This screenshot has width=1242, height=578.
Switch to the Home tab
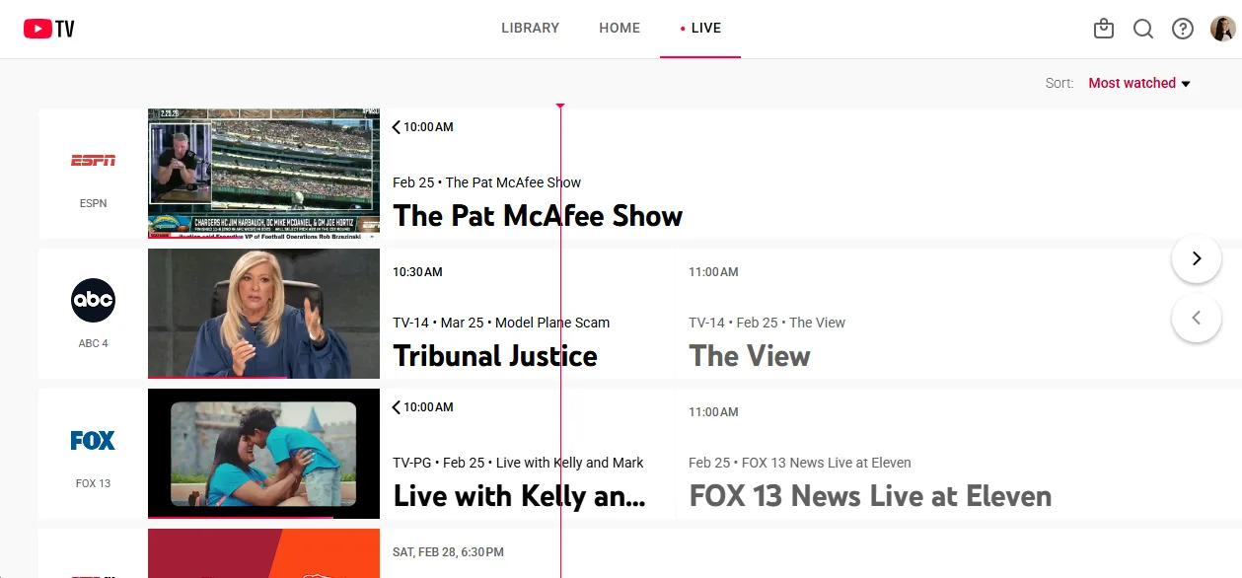click(x=620, y=29)
